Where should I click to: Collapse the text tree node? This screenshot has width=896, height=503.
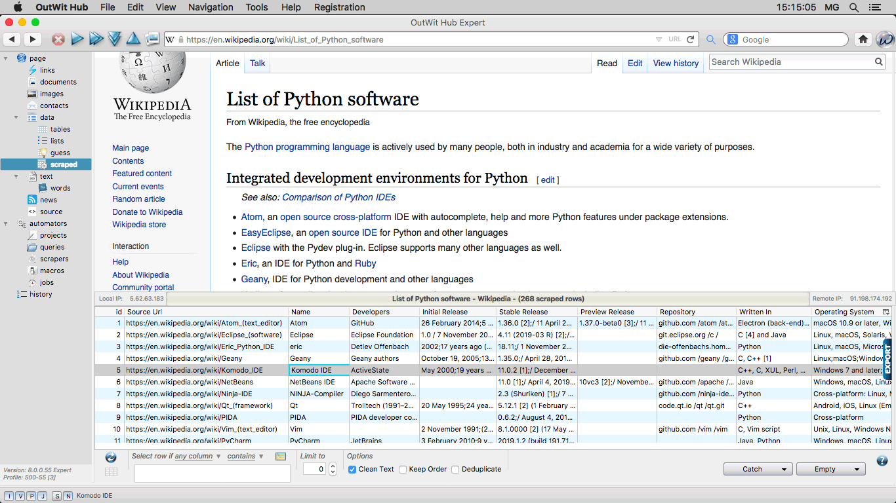pos(16,176)
